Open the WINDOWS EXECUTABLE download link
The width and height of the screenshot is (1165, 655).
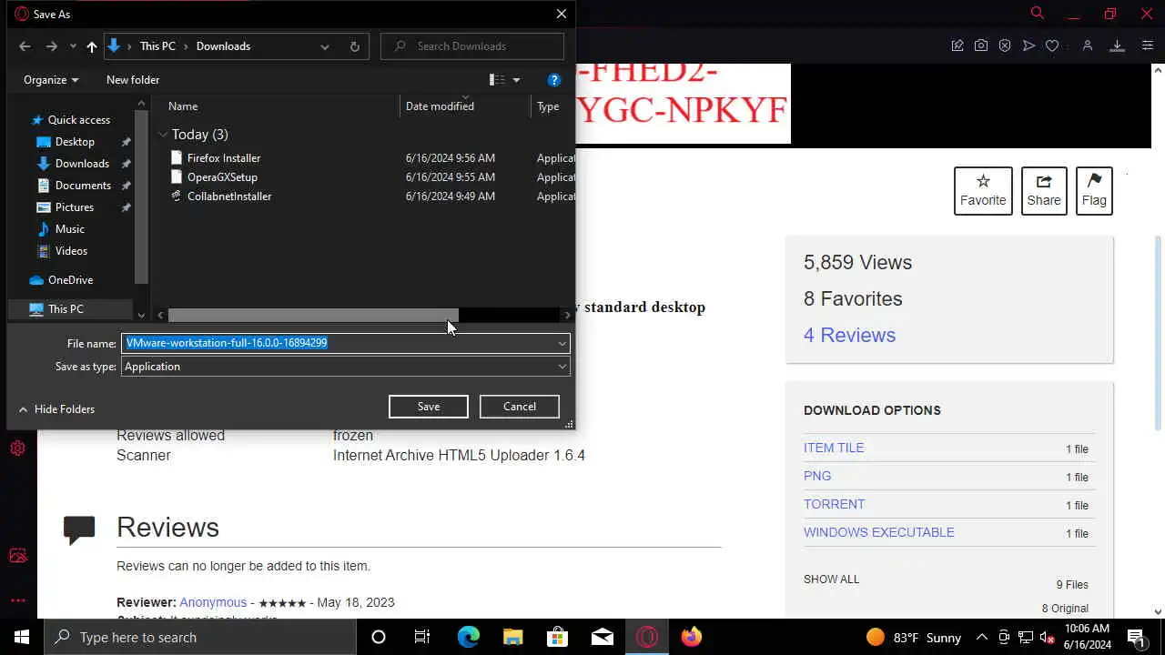[878, 532]
